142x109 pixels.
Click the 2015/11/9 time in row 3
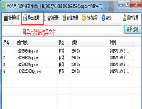click(119, 65)
